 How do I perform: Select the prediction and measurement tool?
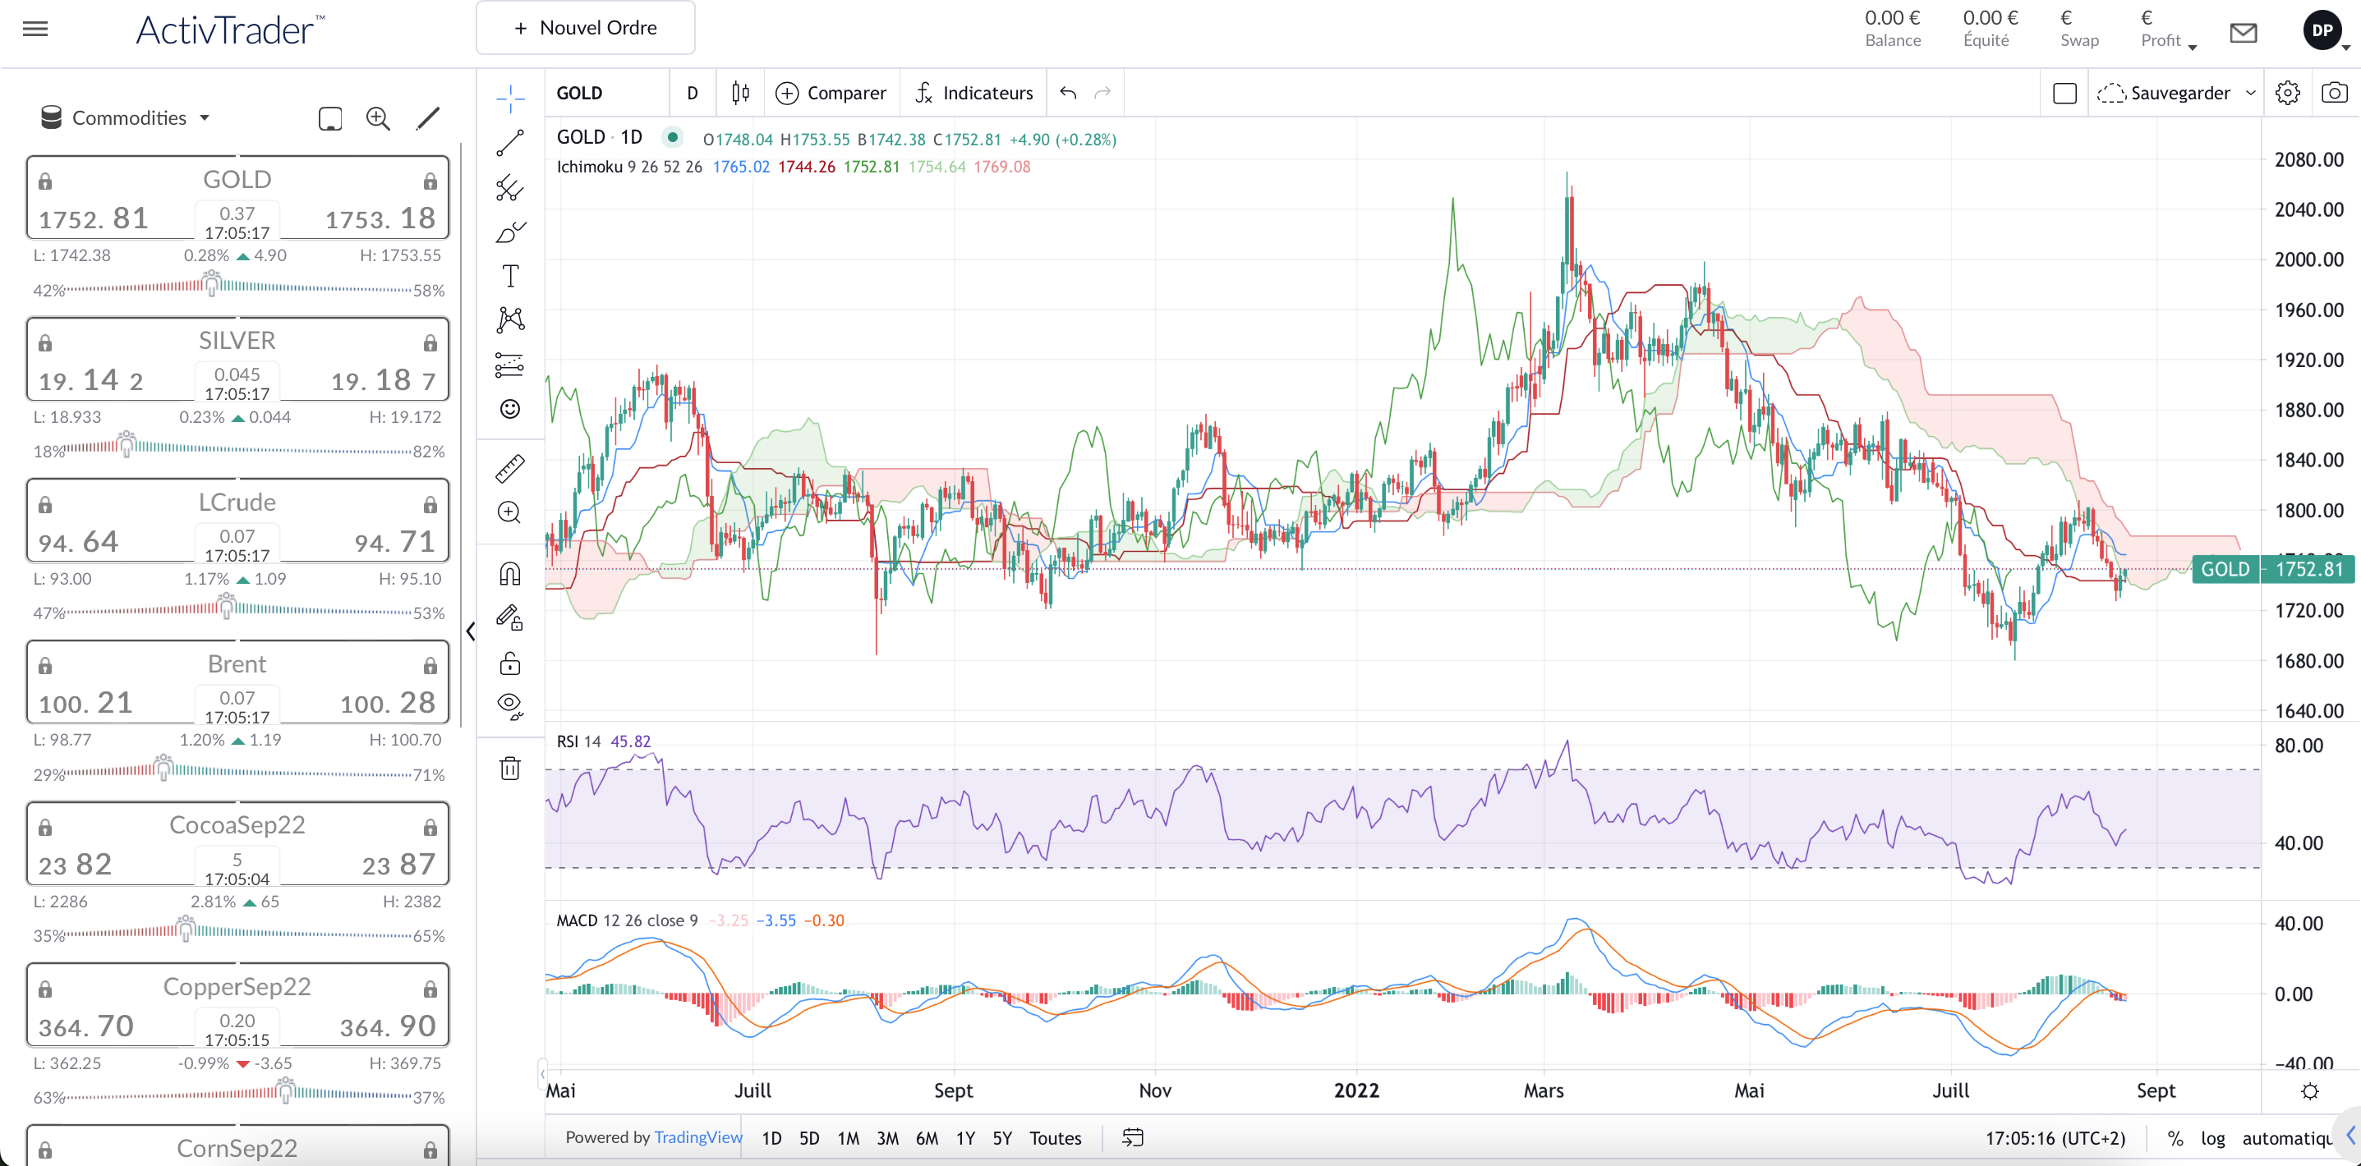click(510, 365)
